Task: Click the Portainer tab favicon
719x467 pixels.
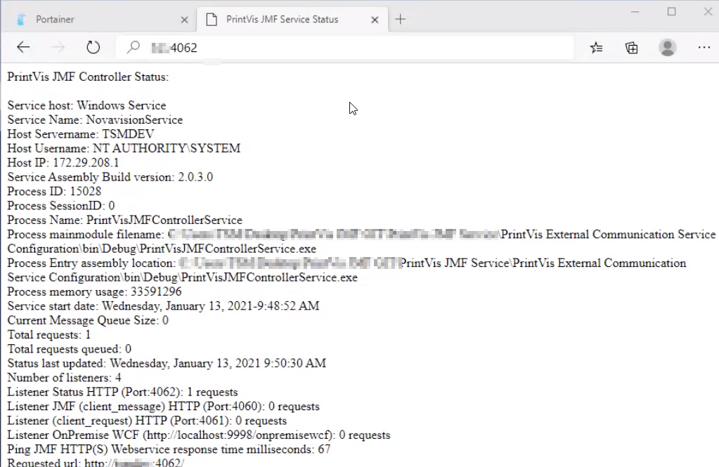Action: 21,19
